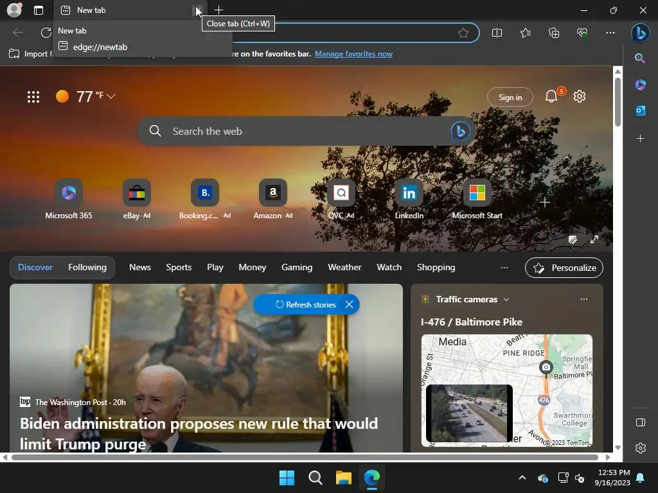Click Manage favorites now link
This screenshot has height=493, width=658.
[x=354, y=54]
